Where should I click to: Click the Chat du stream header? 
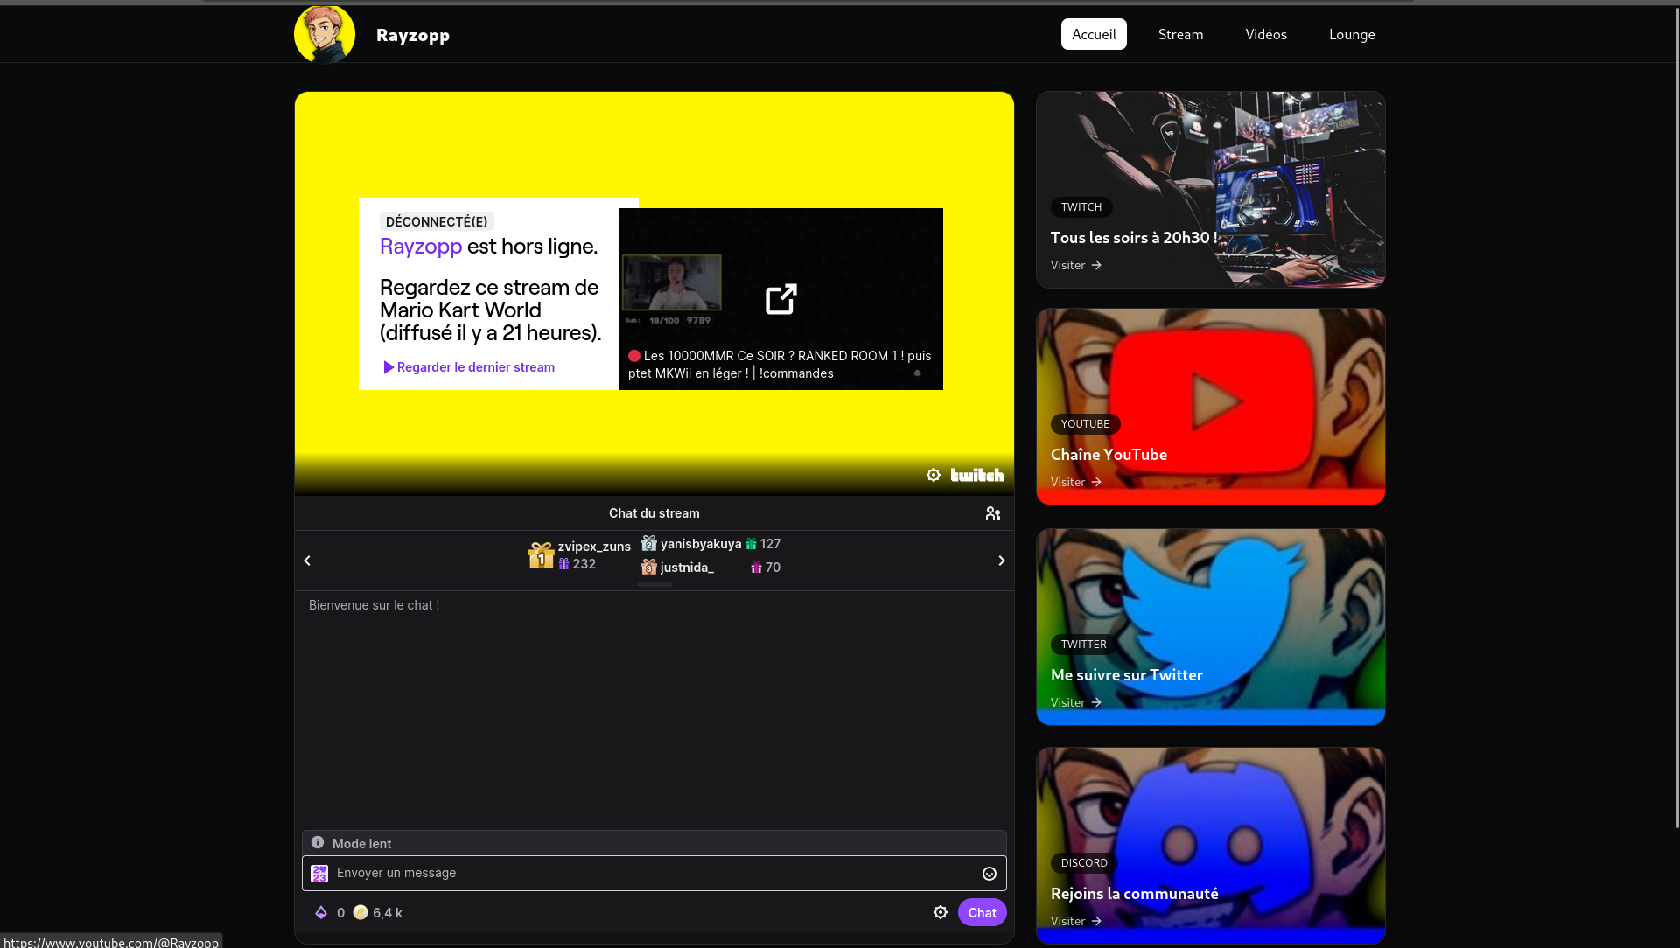tap(654, 513)
